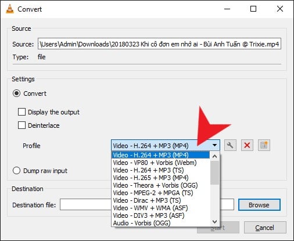Select the Convert radio button
Image resolution: width=294 pixels, height=241 pixels.
pyautogui.click(x=16, y=93)
